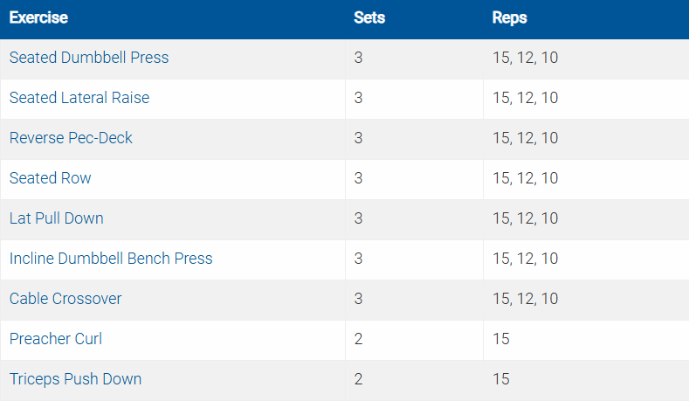Open the Seated Dumbbell Press link

coord(89,58)
